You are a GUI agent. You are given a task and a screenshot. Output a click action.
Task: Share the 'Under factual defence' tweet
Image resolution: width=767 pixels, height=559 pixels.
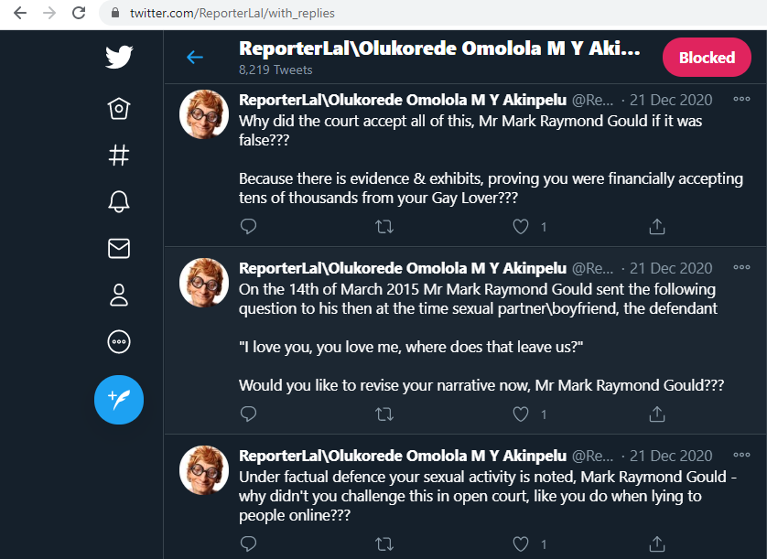click(656, 544)
